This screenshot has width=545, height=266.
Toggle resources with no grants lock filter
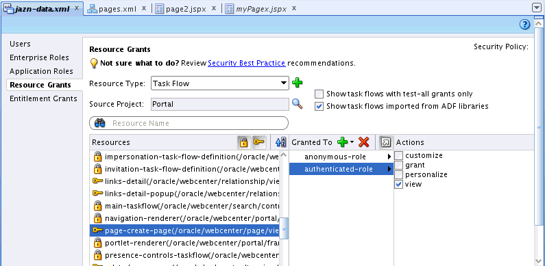[243, 142]
